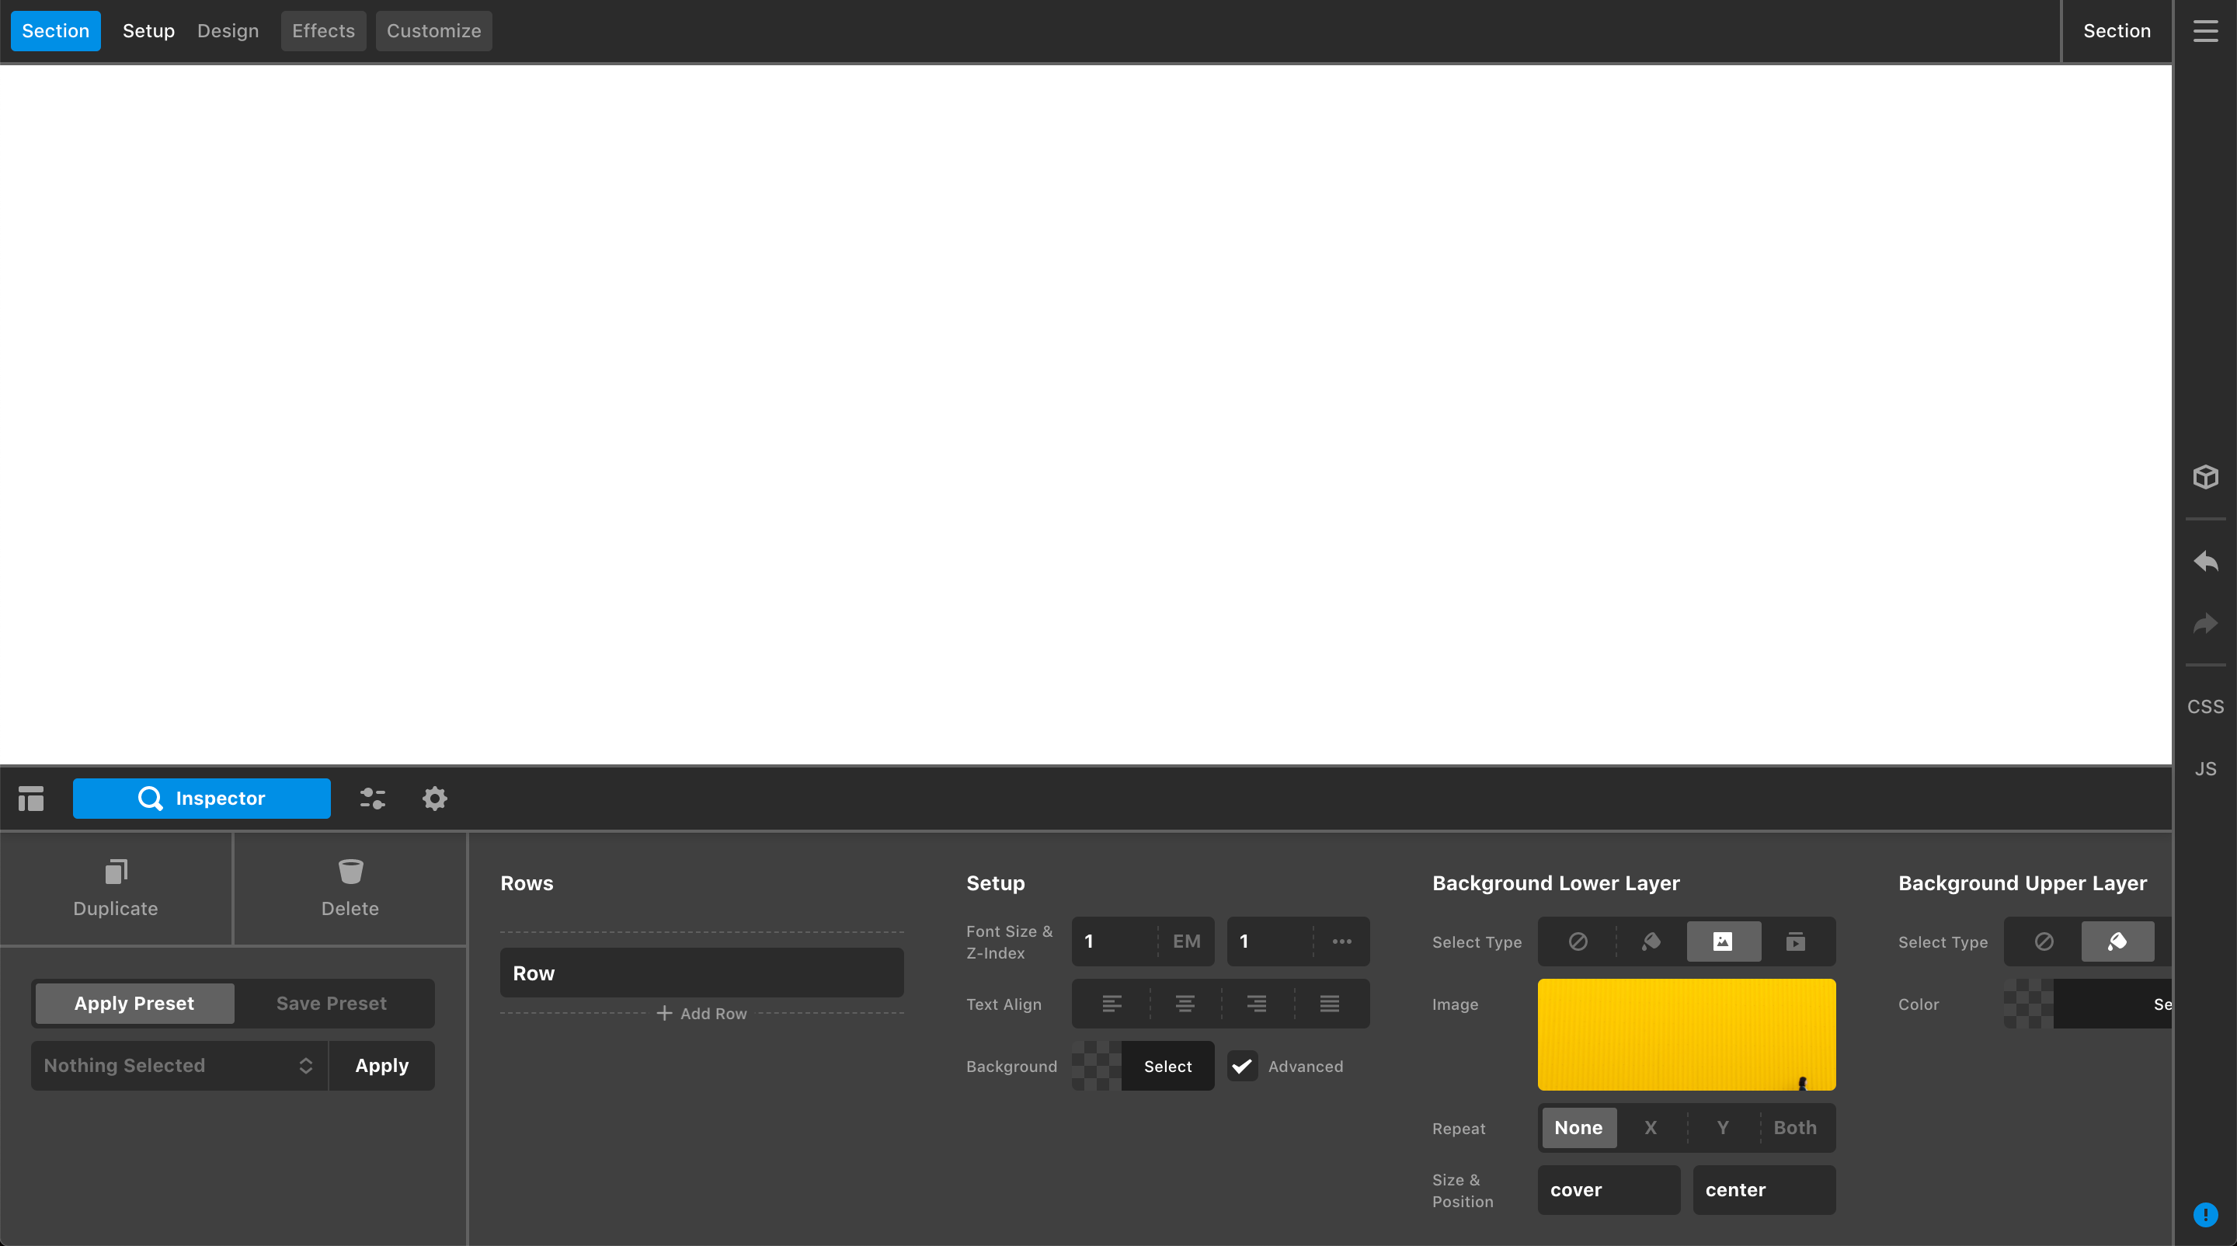2237x1246 pixels.
Task: Click the blue notification alert icon
Action: click(2205, 1214)
